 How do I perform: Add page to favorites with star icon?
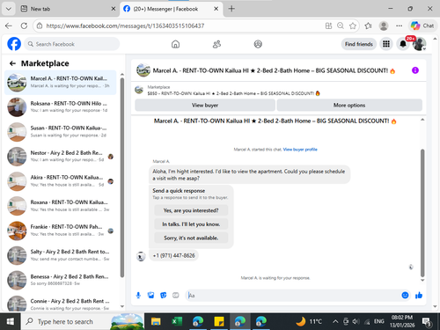click(x=353, y=26)
